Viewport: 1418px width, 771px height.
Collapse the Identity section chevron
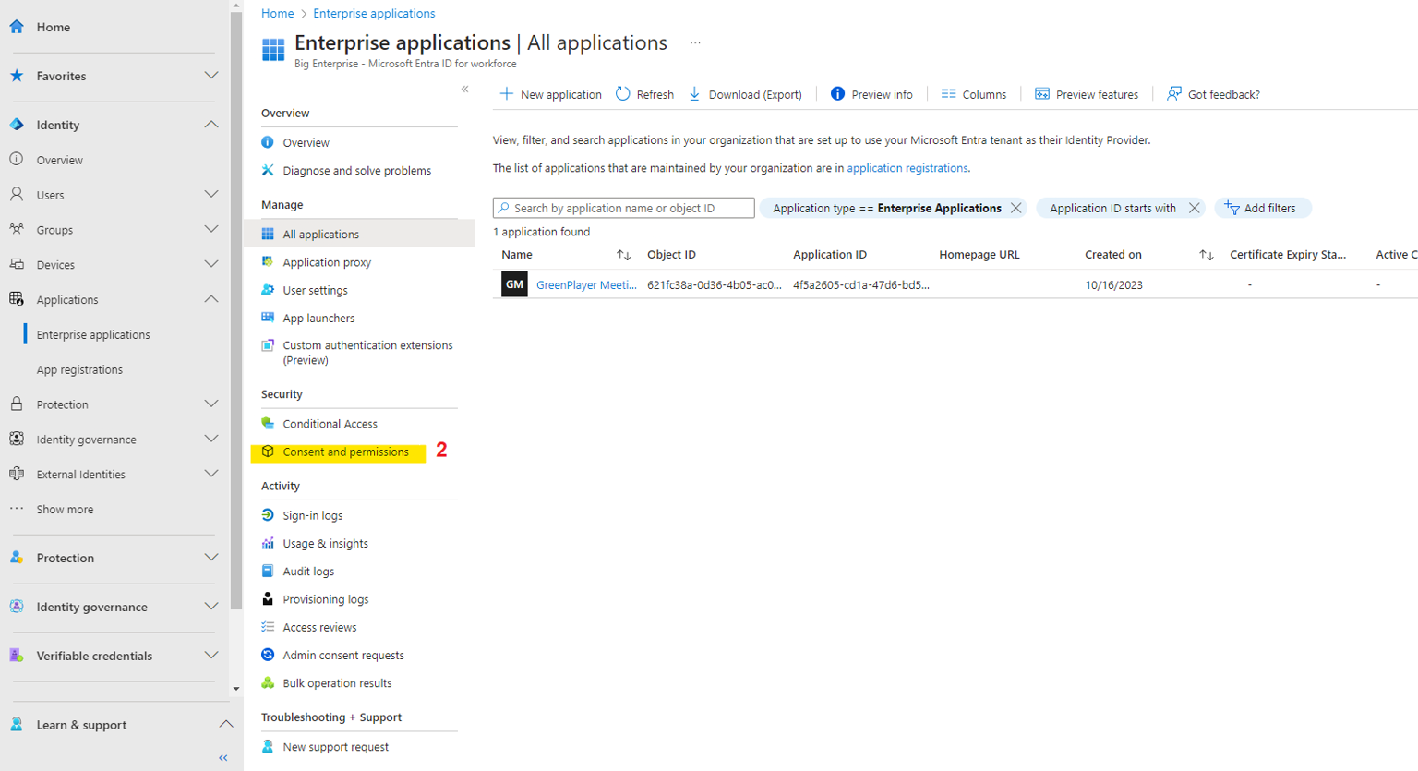[211, 125]
